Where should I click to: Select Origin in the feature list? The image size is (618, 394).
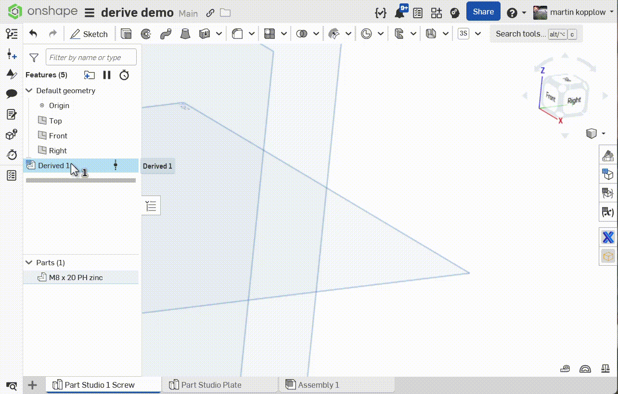59,105
